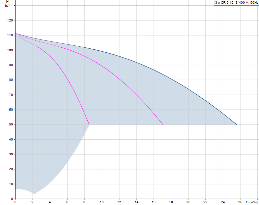Click the Q-axis tick label '8'
The height and width of the screenshot is (205, 259).
84,202
